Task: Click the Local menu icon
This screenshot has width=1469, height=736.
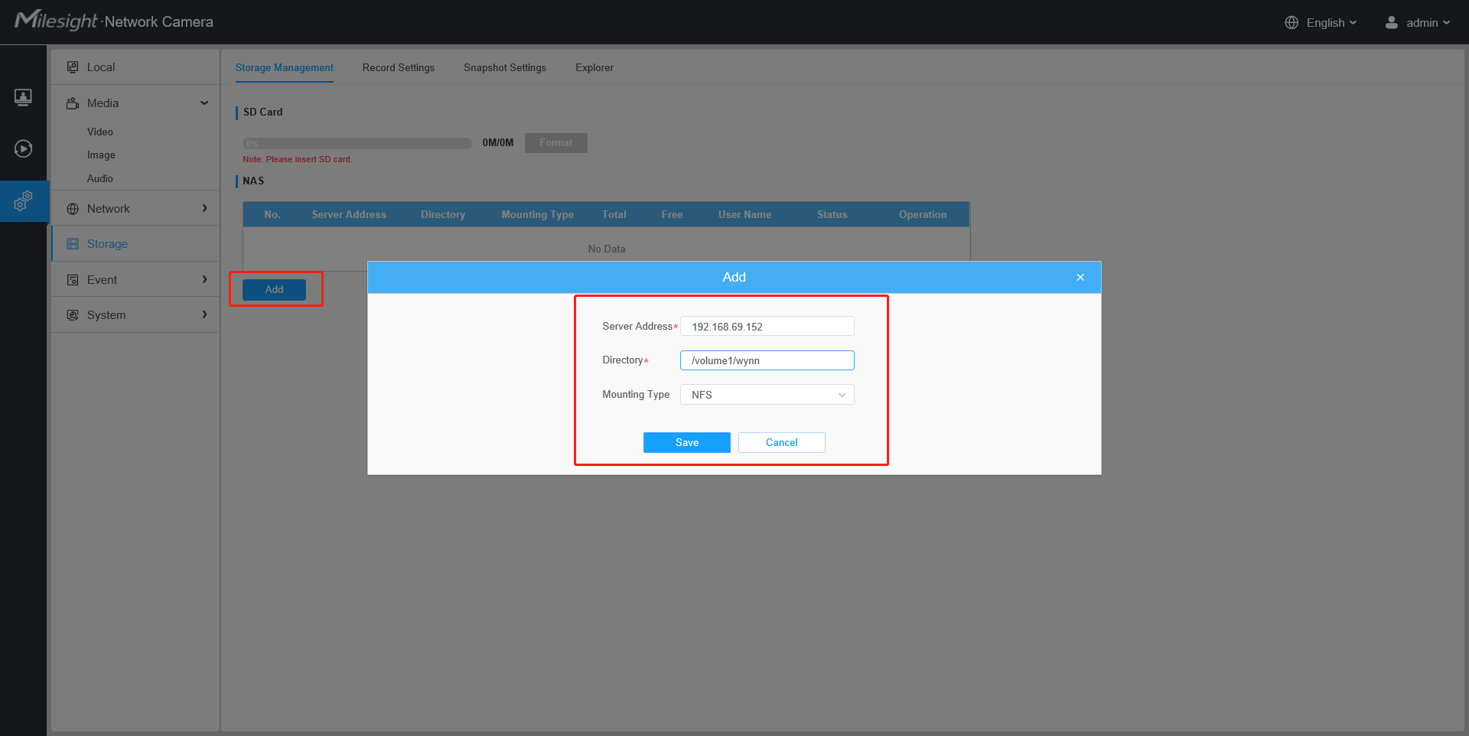Action: point(73,67)
